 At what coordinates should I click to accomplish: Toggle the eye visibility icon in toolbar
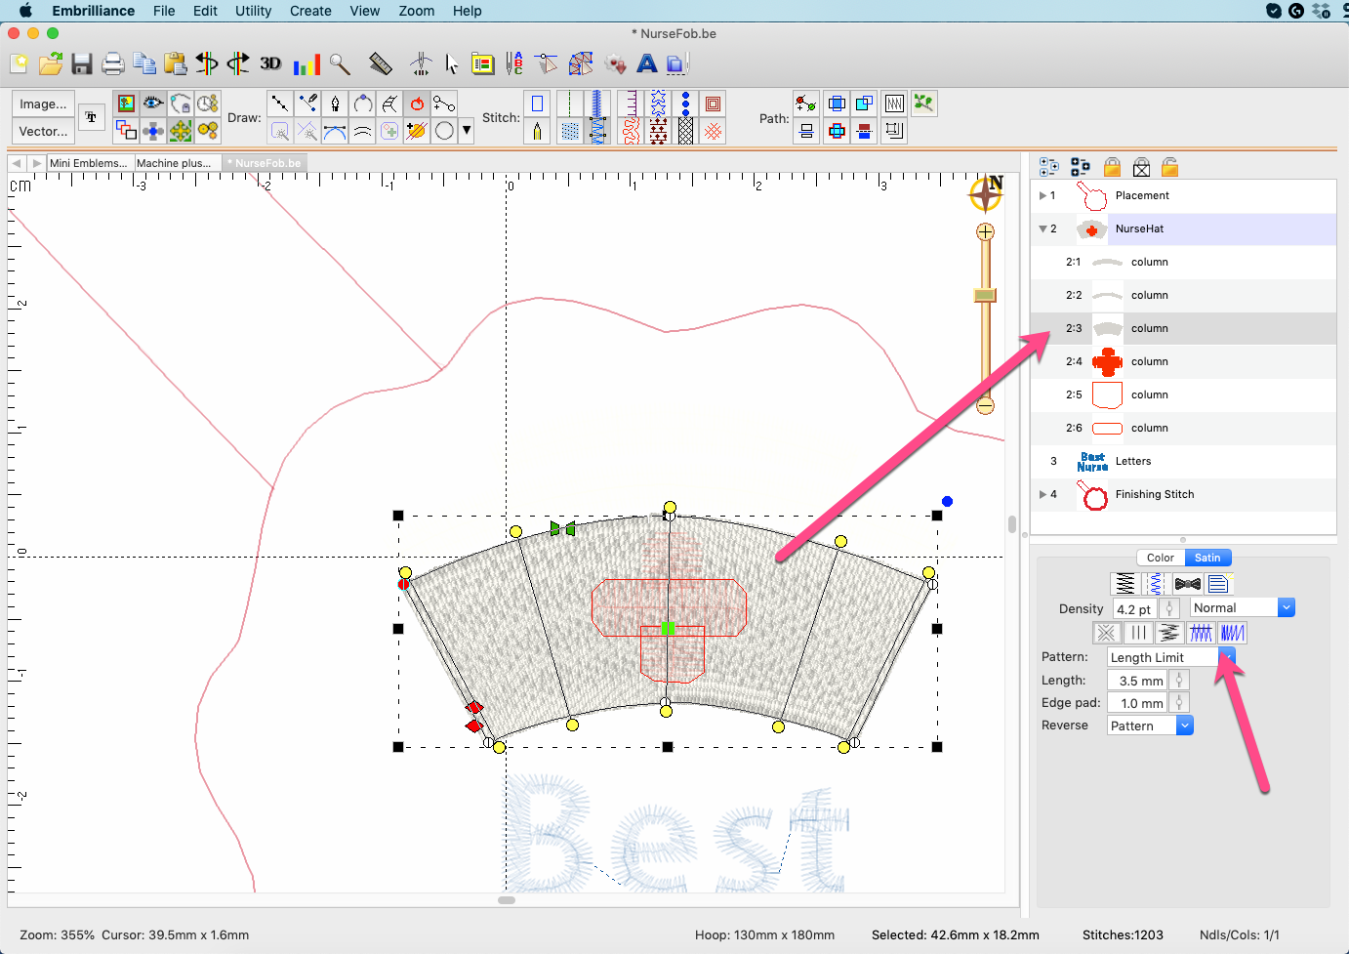click(153, 104)
